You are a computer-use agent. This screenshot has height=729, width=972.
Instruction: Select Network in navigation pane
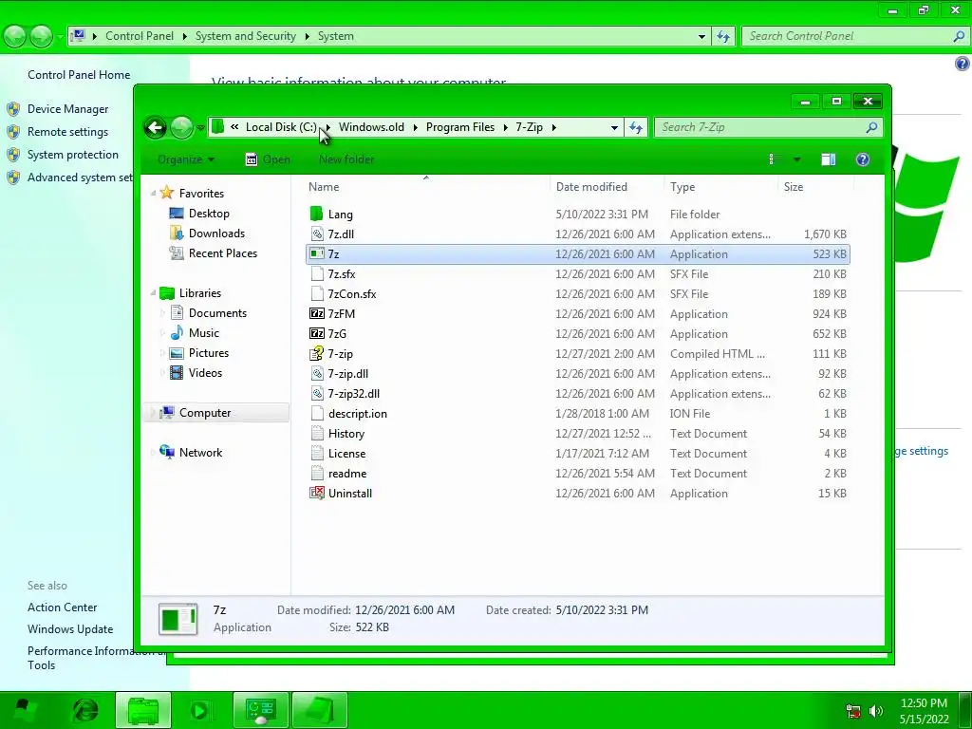(x=200, y=453)
